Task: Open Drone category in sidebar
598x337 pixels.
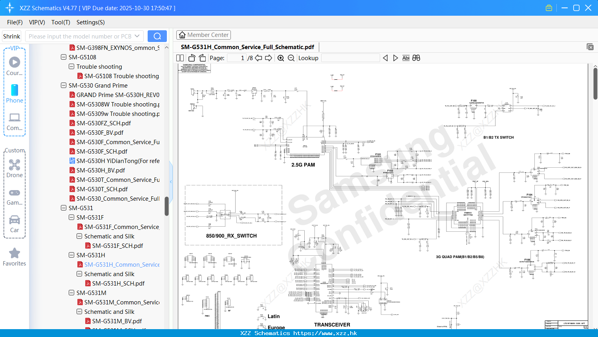Action: 15,168
